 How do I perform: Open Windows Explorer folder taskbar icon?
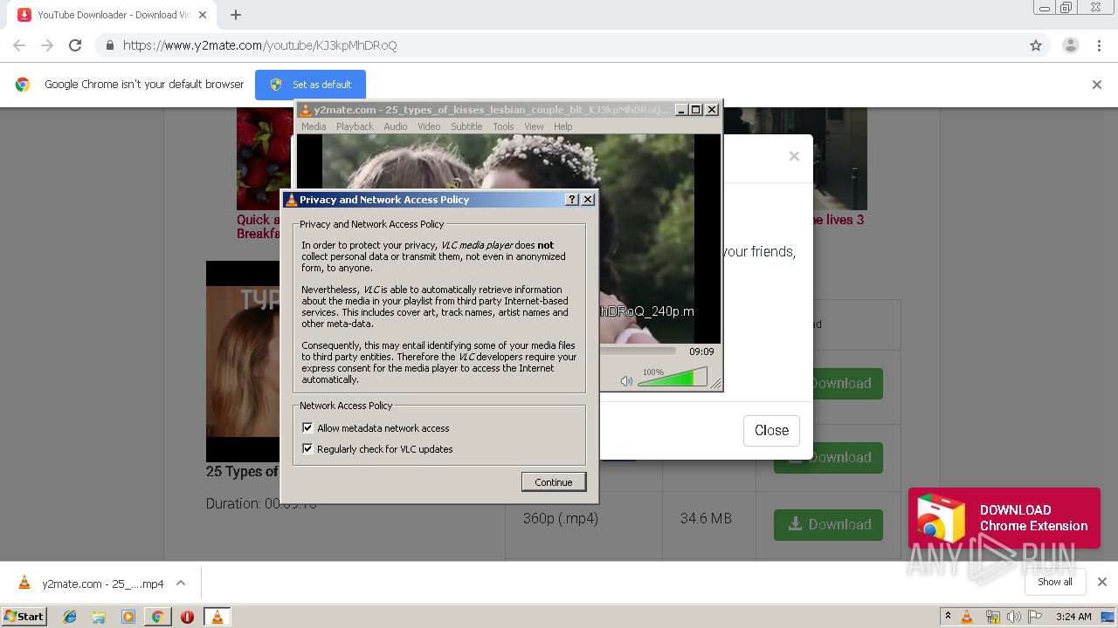pos(99,617)
